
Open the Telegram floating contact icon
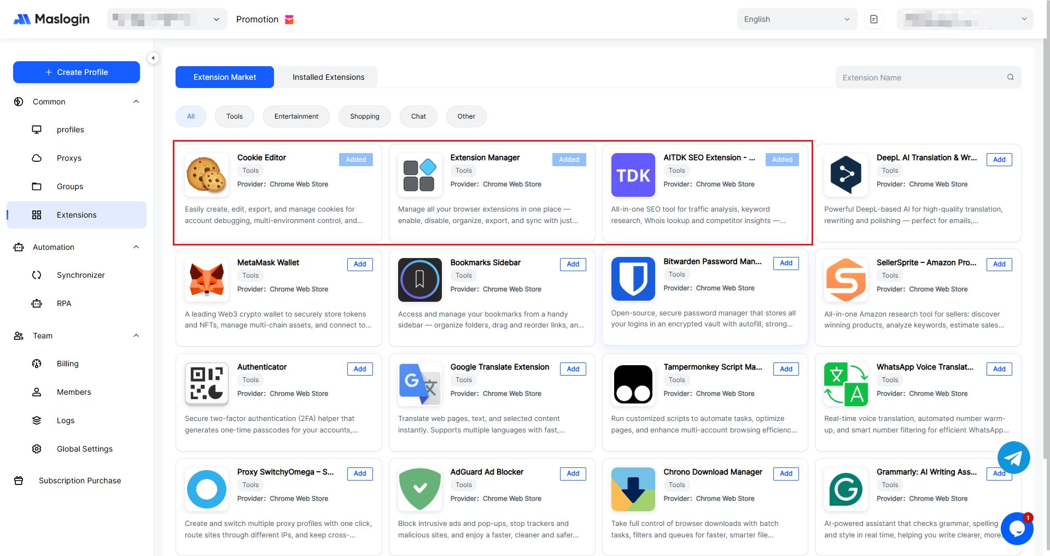point(1013,458)
